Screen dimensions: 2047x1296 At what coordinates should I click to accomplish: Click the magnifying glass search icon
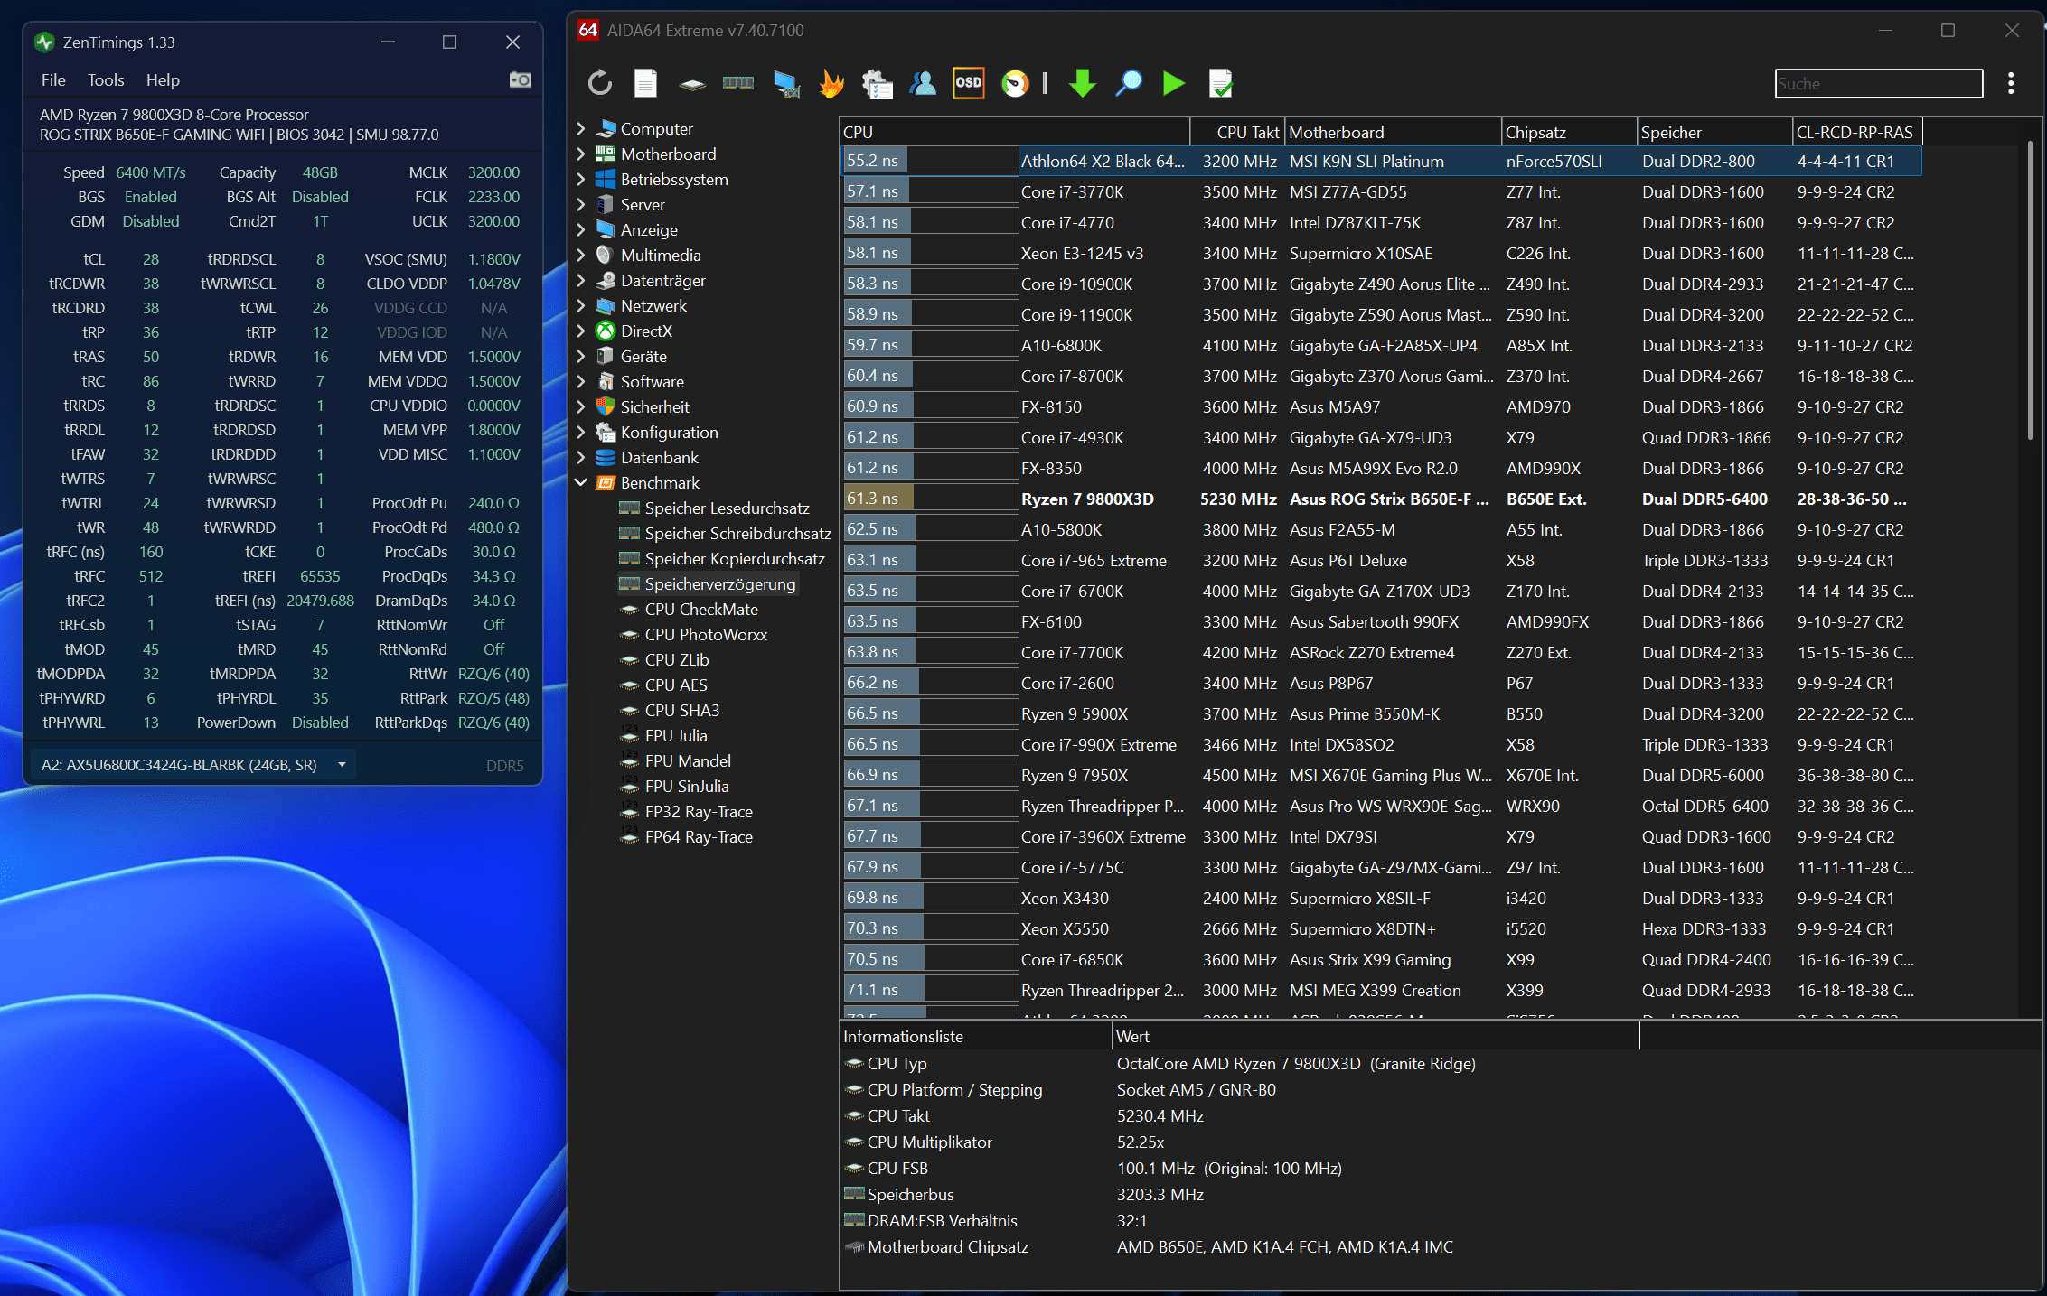point(1128,84)
